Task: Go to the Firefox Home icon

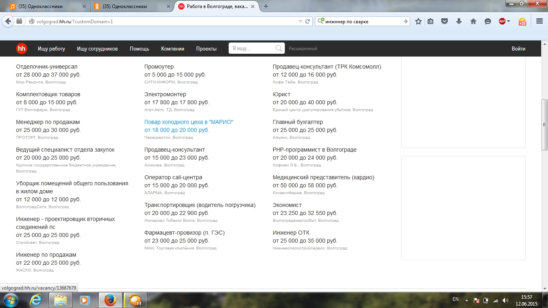Action: coord(473,22)
